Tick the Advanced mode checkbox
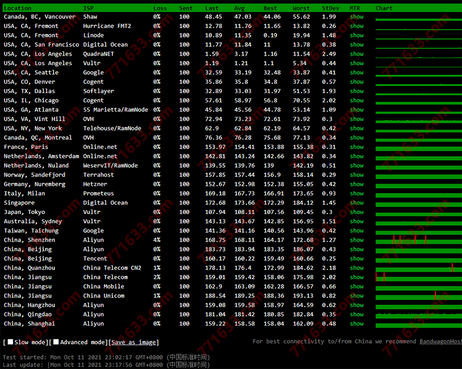The image size is (462, 369). click(56, 342)
